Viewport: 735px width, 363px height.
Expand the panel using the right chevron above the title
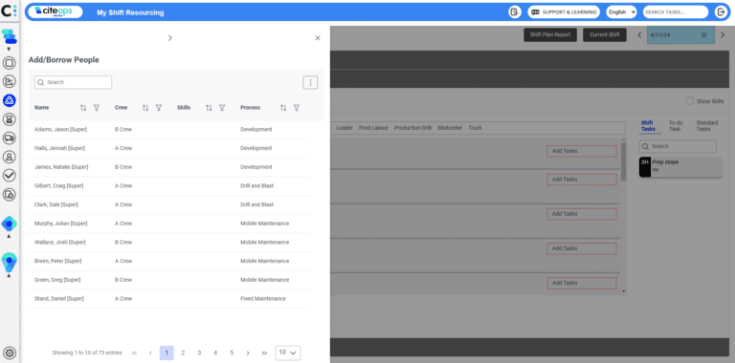(170, 38)
